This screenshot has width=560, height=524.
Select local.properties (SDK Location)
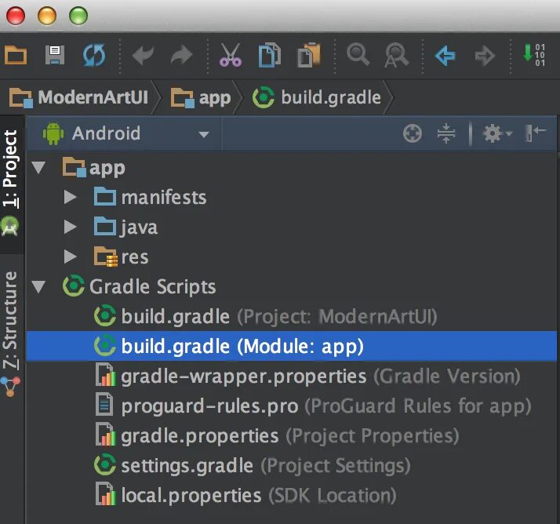click(x=292, y=496)
